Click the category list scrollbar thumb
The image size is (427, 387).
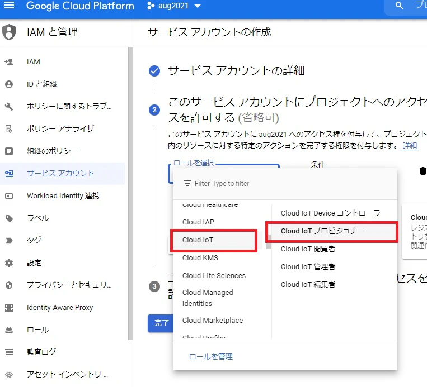(x=269, y=241)
